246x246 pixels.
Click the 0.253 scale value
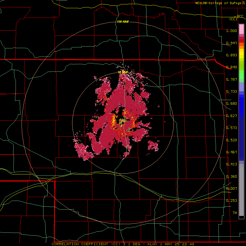click(232, 201)
